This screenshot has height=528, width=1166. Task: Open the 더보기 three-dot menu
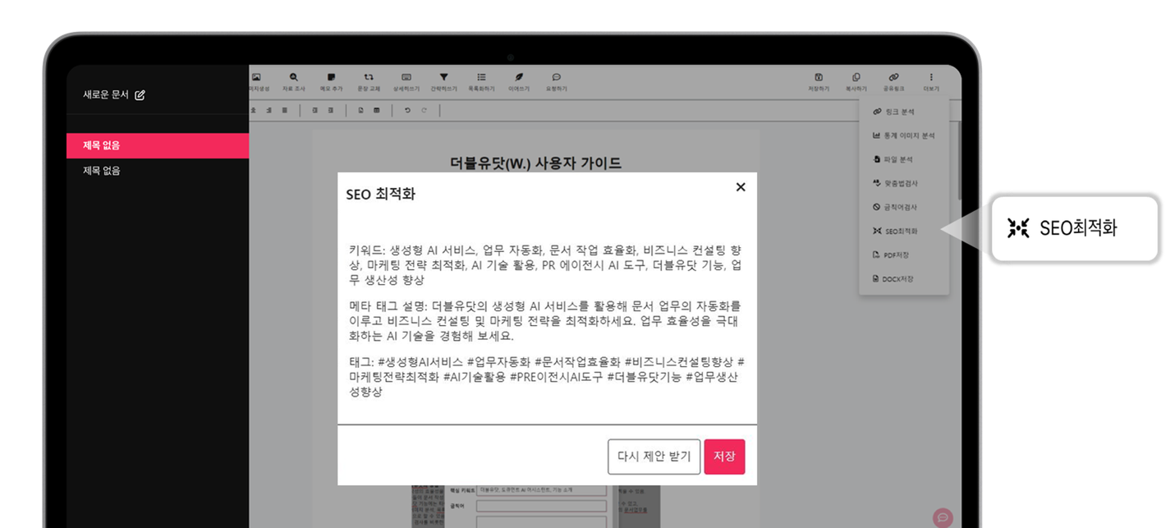(930, 81)
